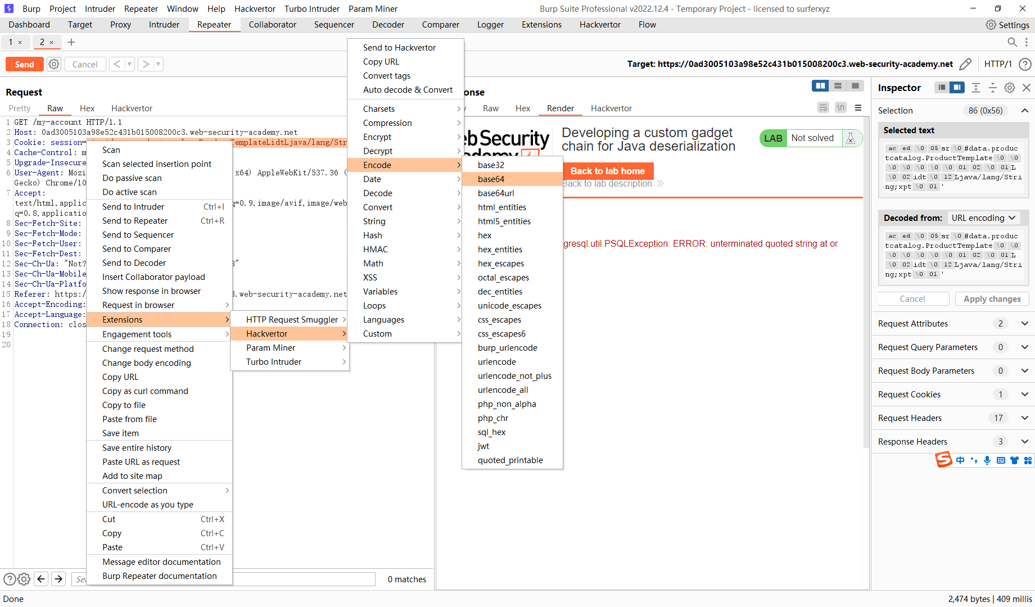Click Back to lab home button
1035x607 pixels.
click(x=608, y=171)
